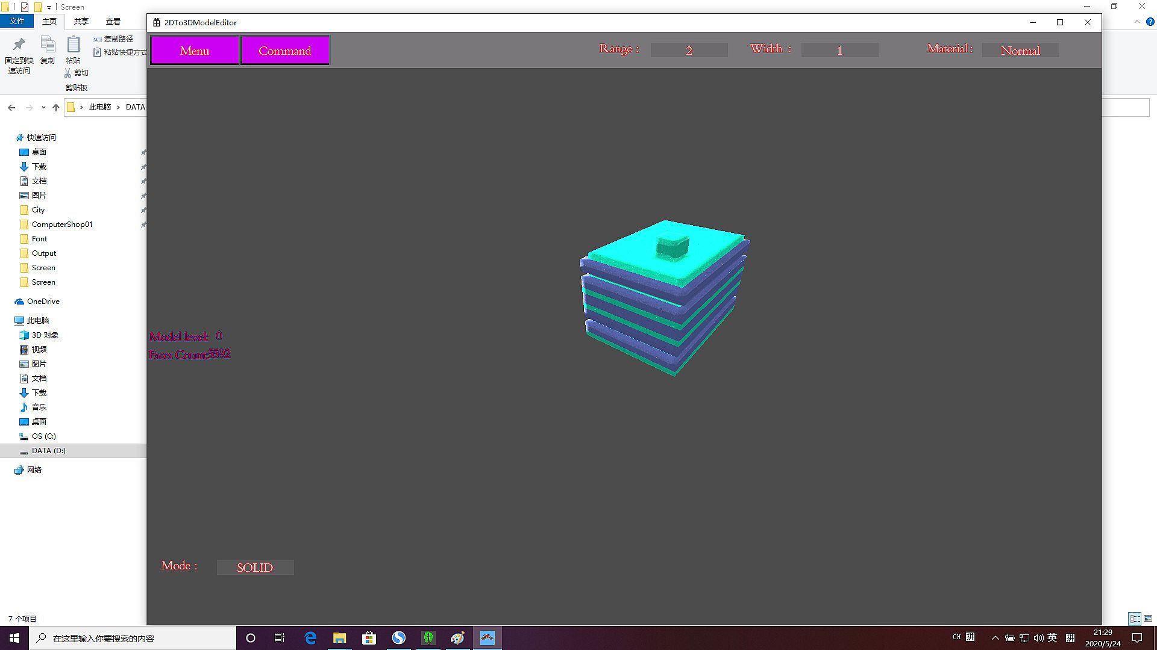Screen dimensions: 1157x650
Task: Click the 剪切 scissors icon
Action: point(68,73)
